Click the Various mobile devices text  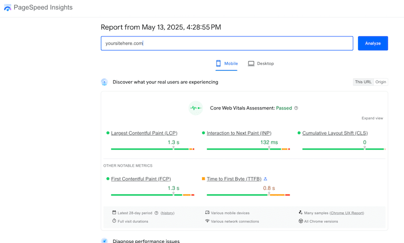(x=230, y=213)
